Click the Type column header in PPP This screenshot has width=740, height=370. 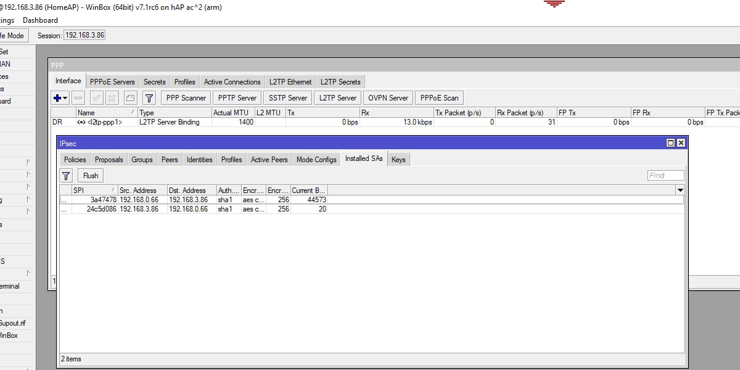(x=174, y=113)
